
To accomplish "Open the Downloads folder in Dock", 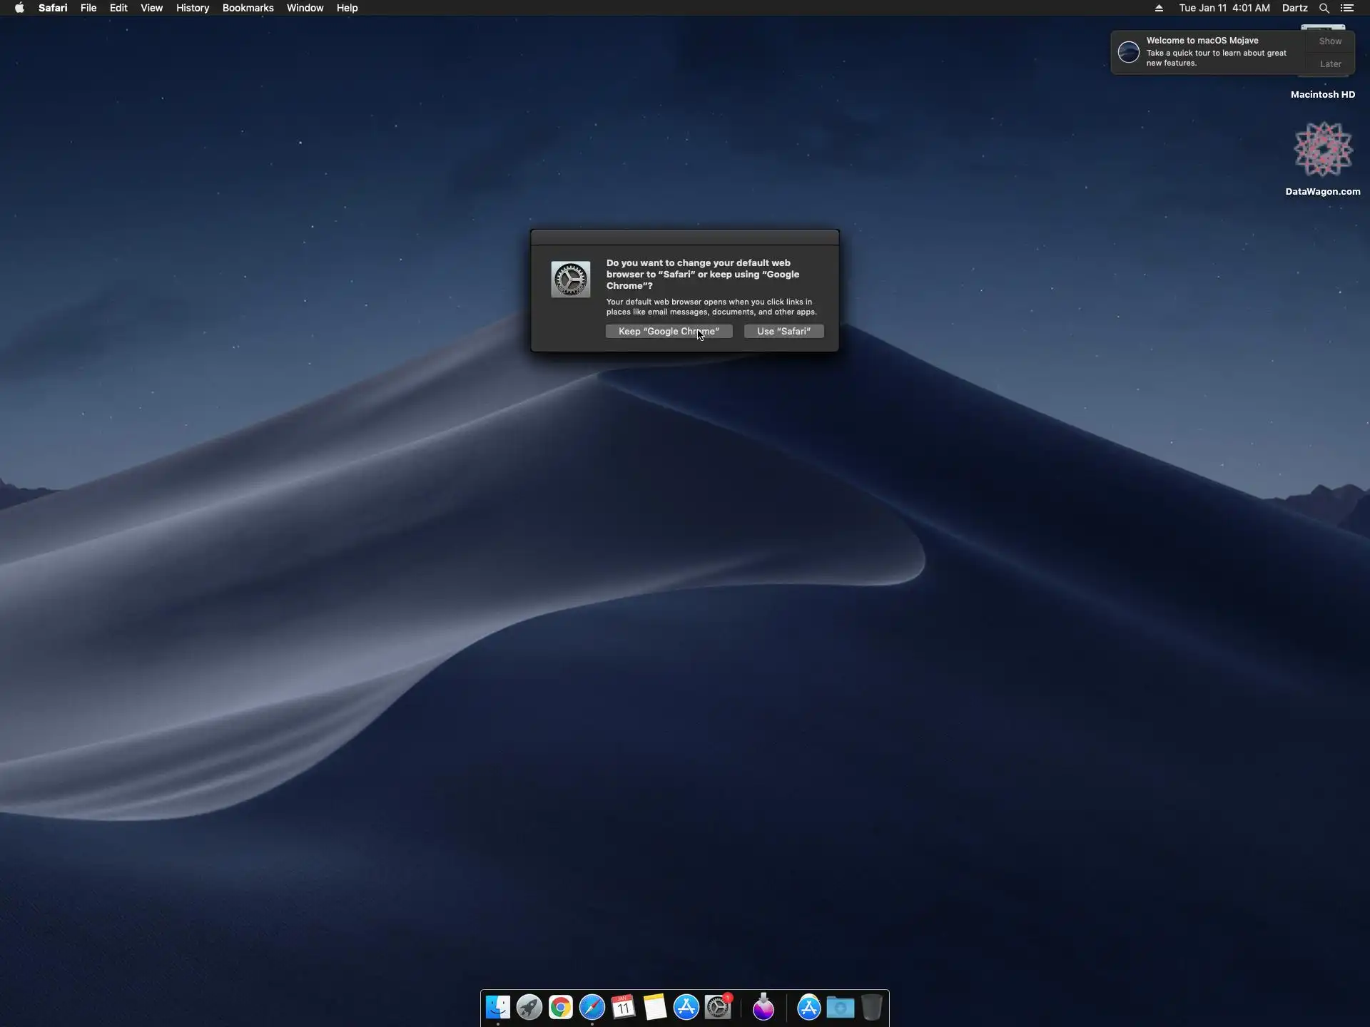I will 841,1007.
